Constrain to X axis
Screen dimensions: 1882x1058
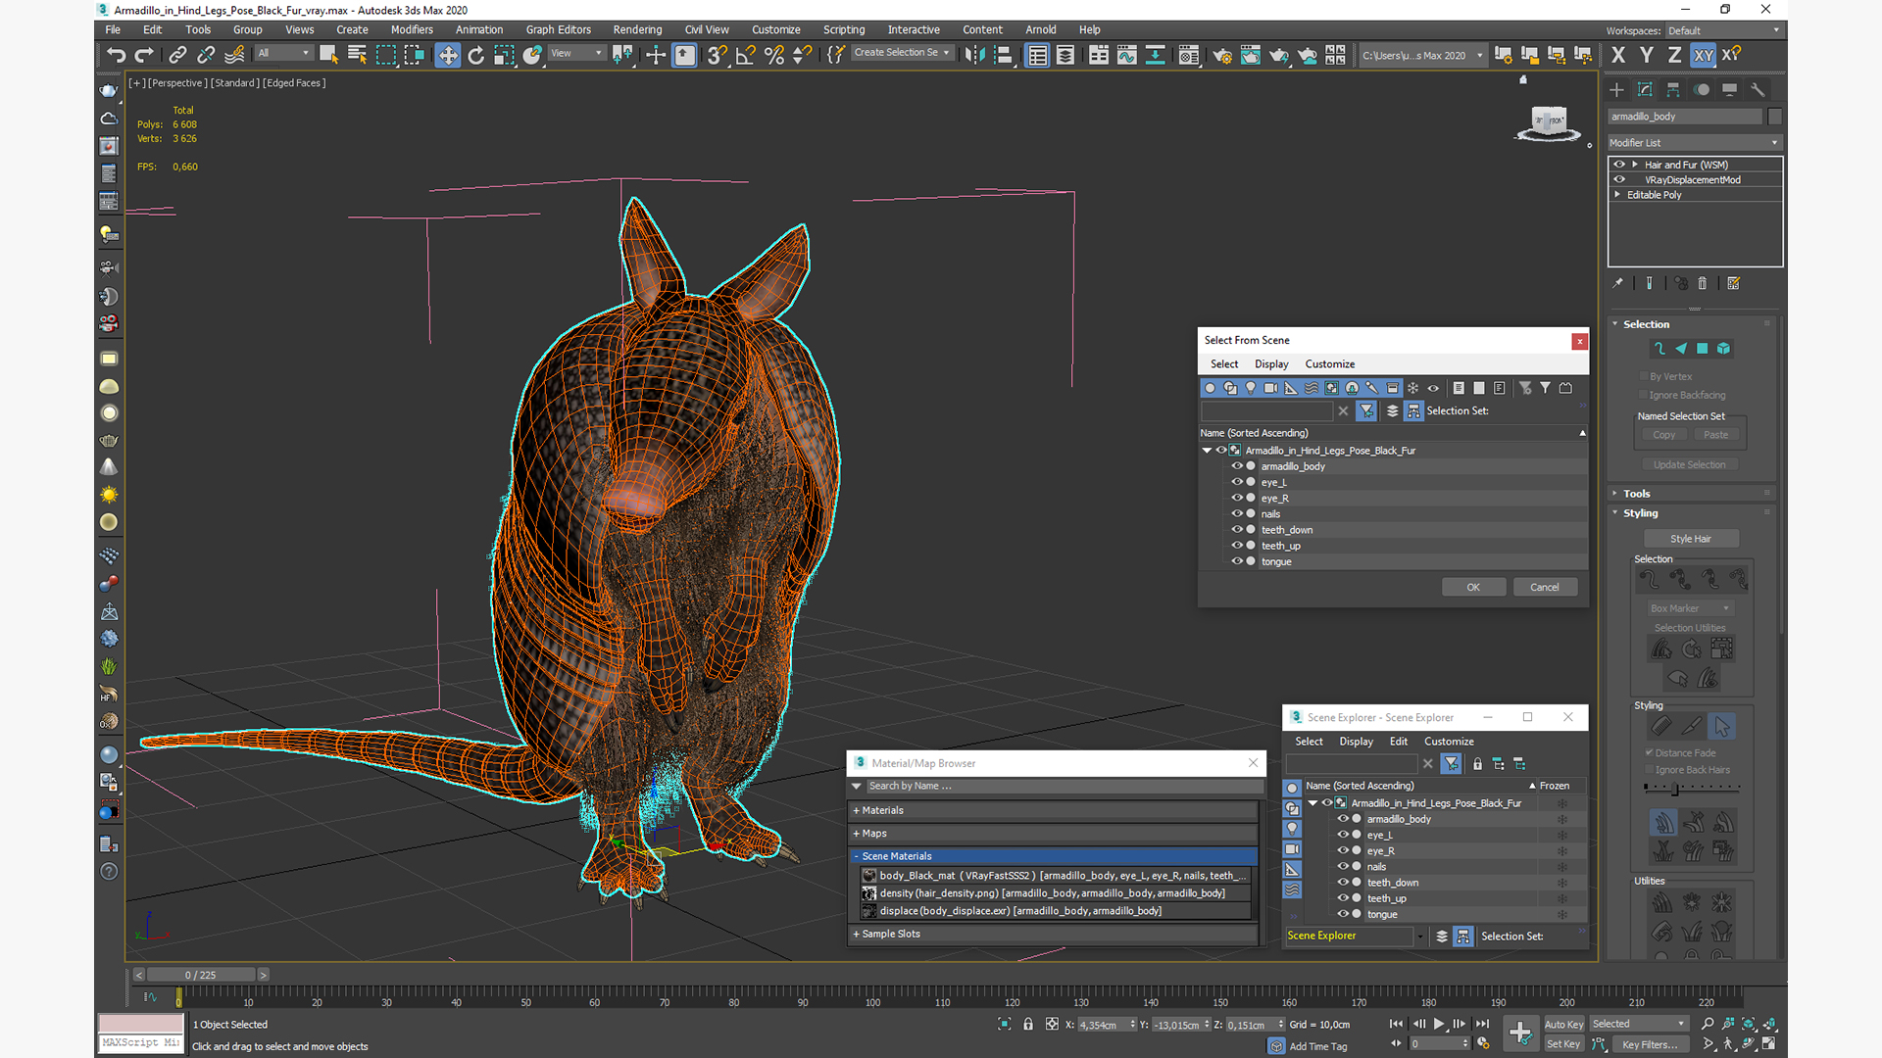coord(1618,55)
